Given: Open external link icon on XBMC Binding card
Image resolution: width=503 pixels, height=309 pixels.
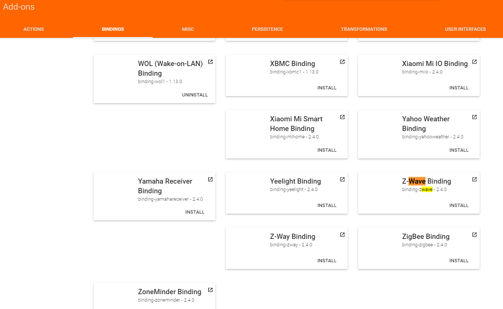Looking at the screenshot, I should click(342, 62).
